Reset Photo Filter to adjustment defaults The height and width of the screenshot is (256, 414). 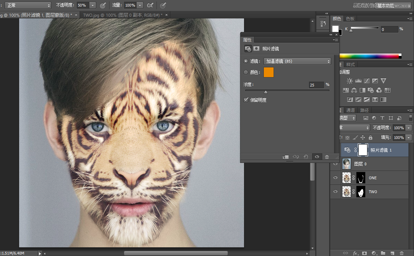(x=306, y=157)
